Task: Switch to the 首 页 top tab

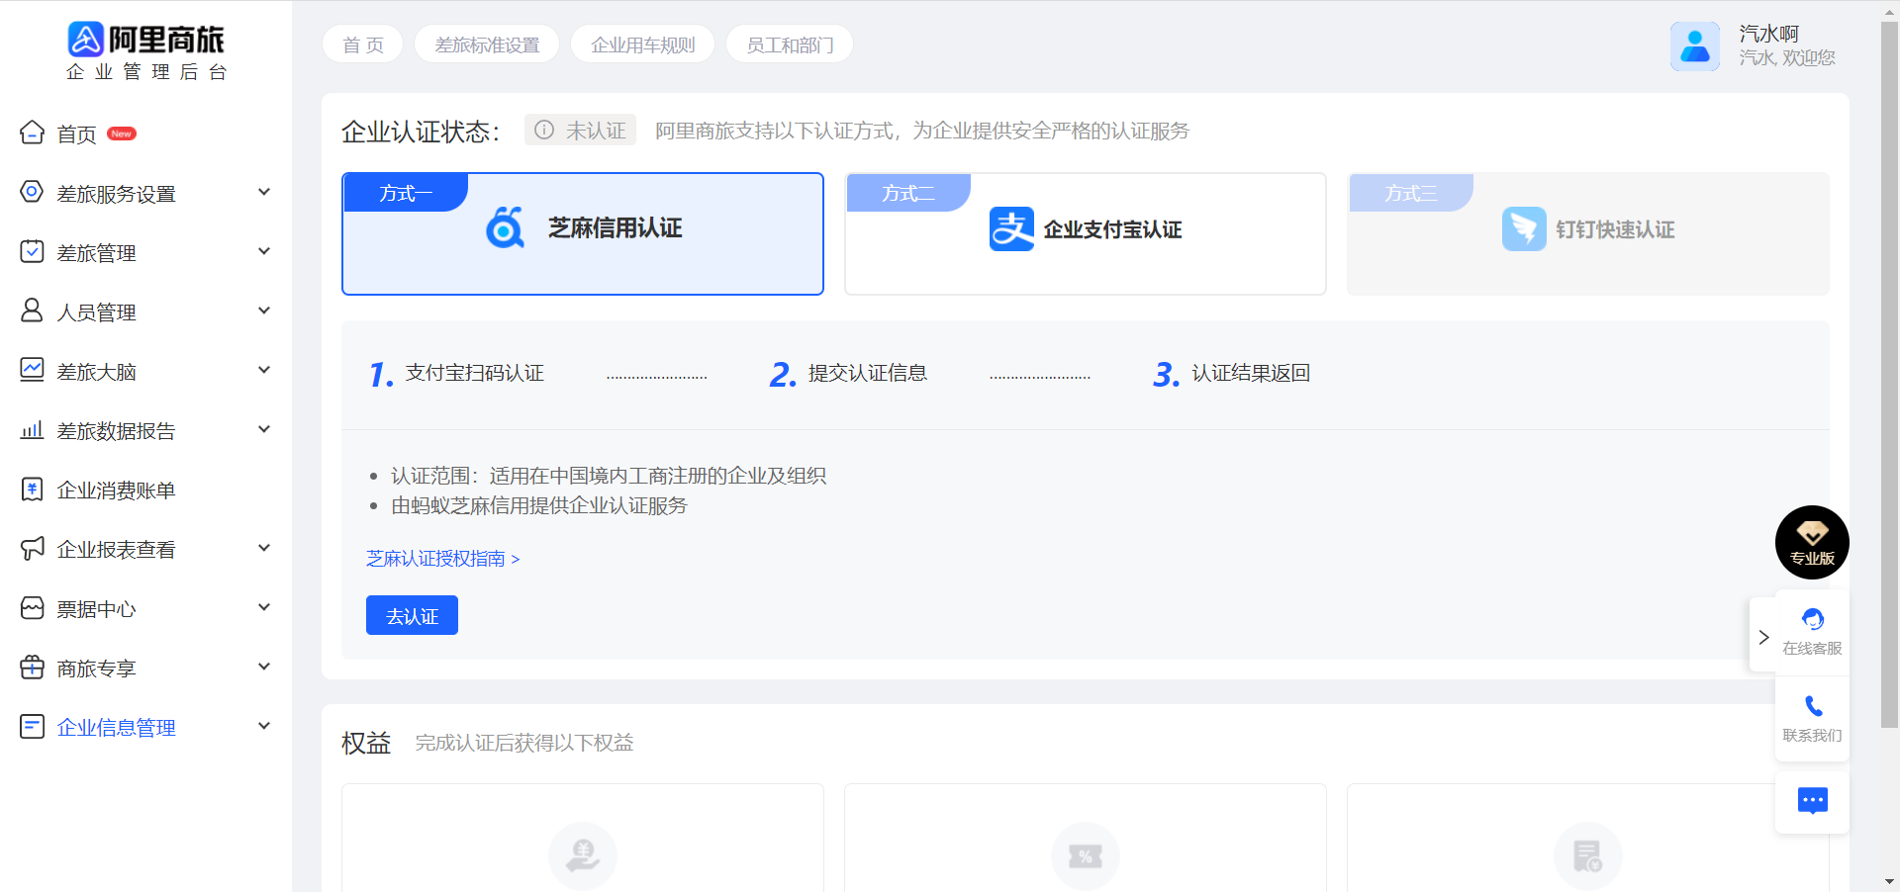Action: point(363,45)
